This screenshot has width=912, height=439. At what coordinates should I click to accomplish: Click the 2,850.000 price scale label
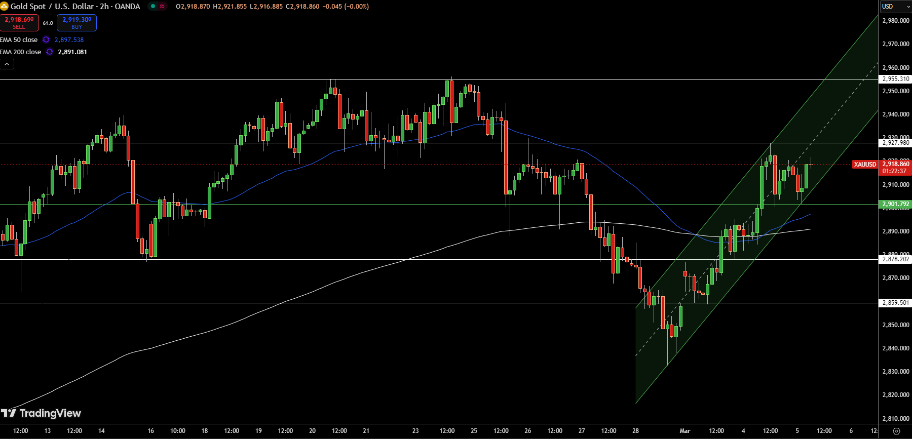[895, 325]
